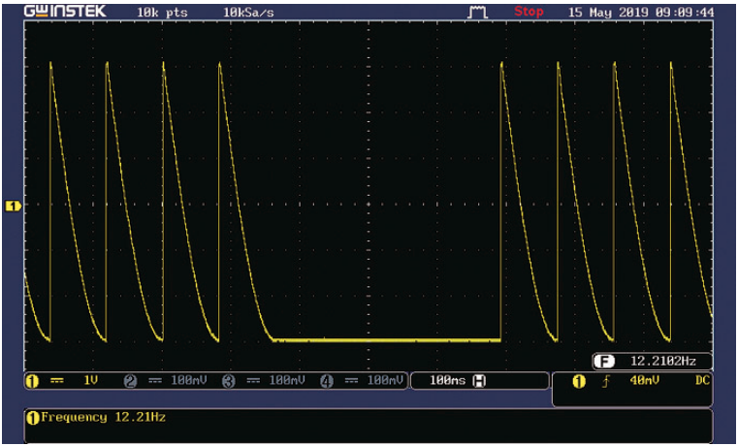Click the channel 3 circle indicator
The image size is (738, 446).
point(229,382)
